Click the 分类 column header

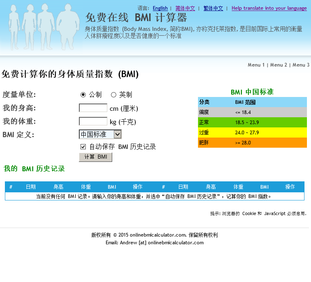click(204, 102)
